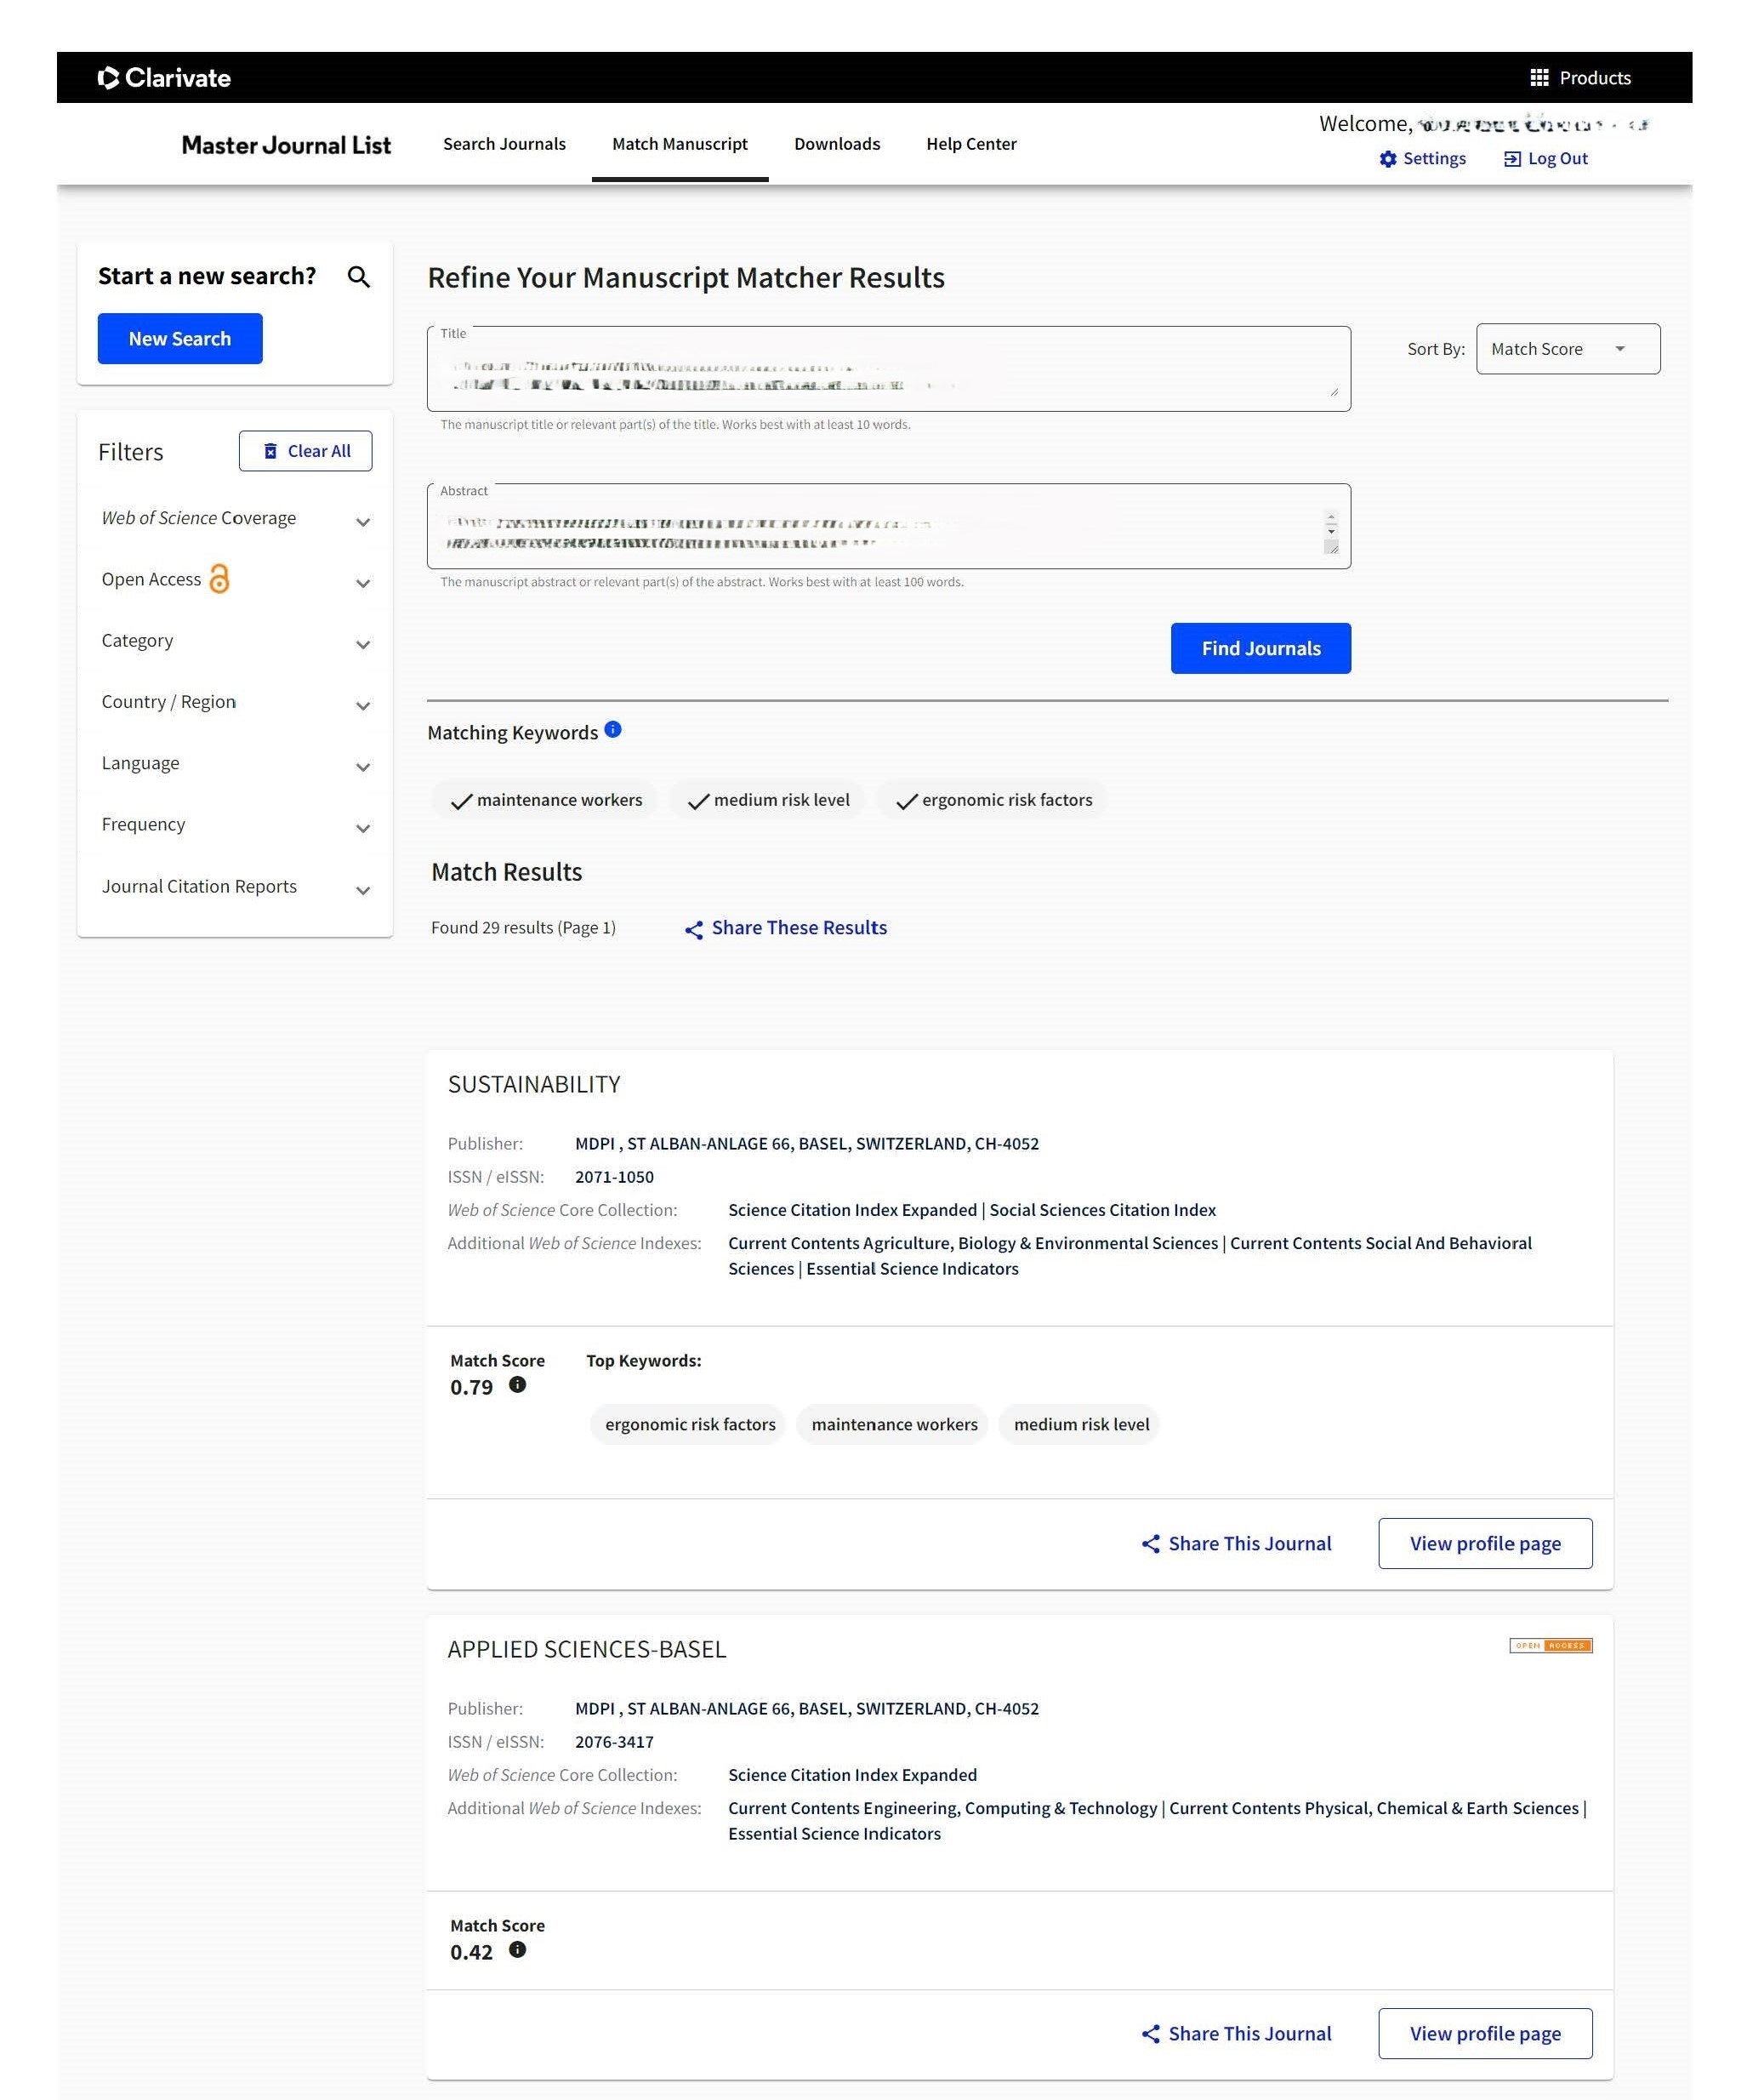
Task: Click the Find Journals button
Action: [1260, 649]
